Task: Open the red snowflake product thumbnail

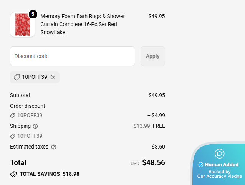Action: coord(22,25)
